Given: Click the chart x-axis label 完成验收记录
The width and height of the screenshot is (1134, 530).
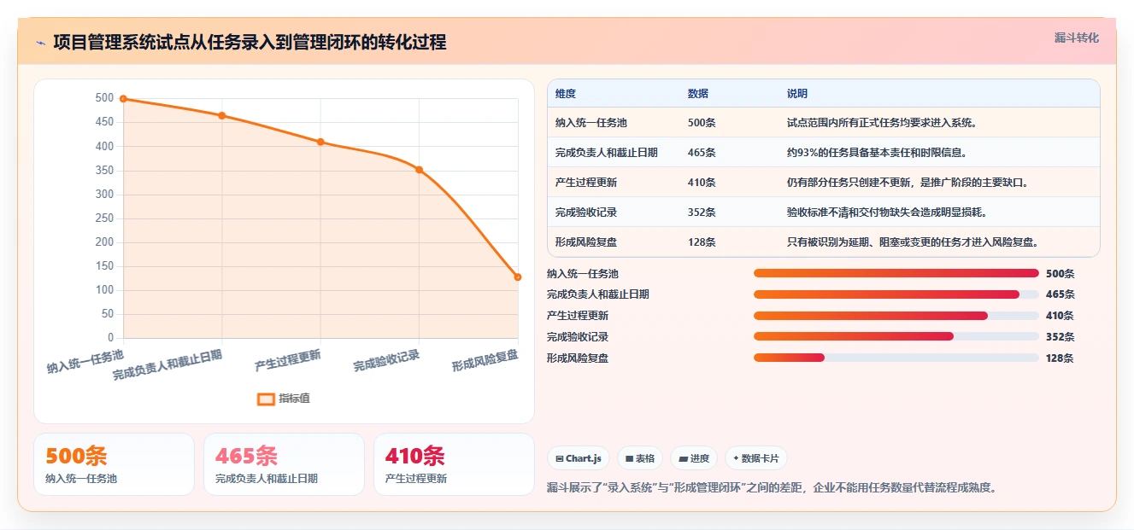Looking at the screenshot, I should (x=387, y=361).
